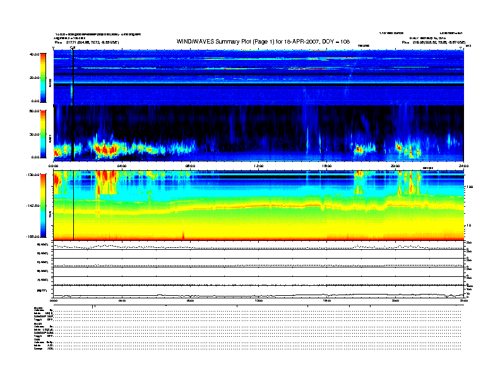This screenshot has width=500, height=386.
Task: Click the TNR spectrogram red spike near 07:30
Action: pyautogui.click(x=183, y=235)
